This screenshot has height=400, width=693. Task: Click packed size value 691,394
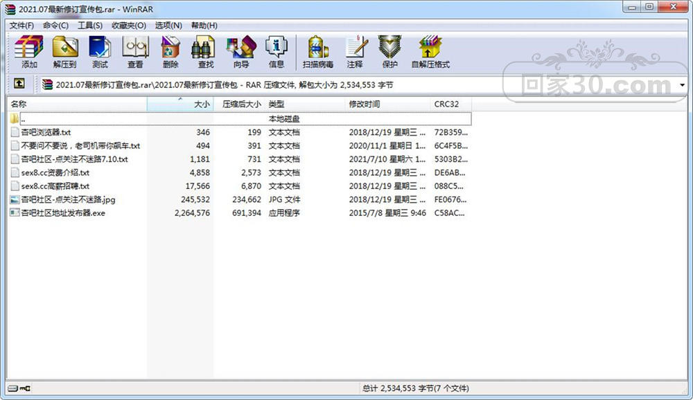point(247,213)
